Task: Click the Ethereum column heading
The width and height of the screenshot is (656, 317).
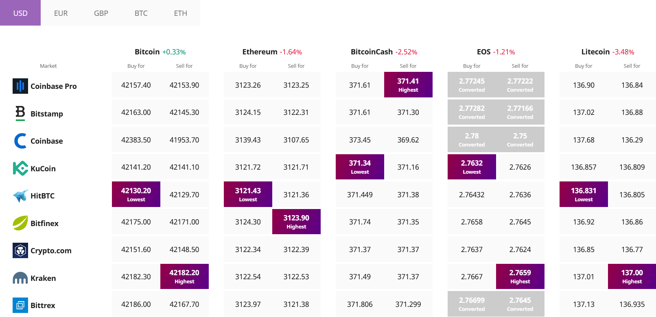Action: tap(260, 52)
